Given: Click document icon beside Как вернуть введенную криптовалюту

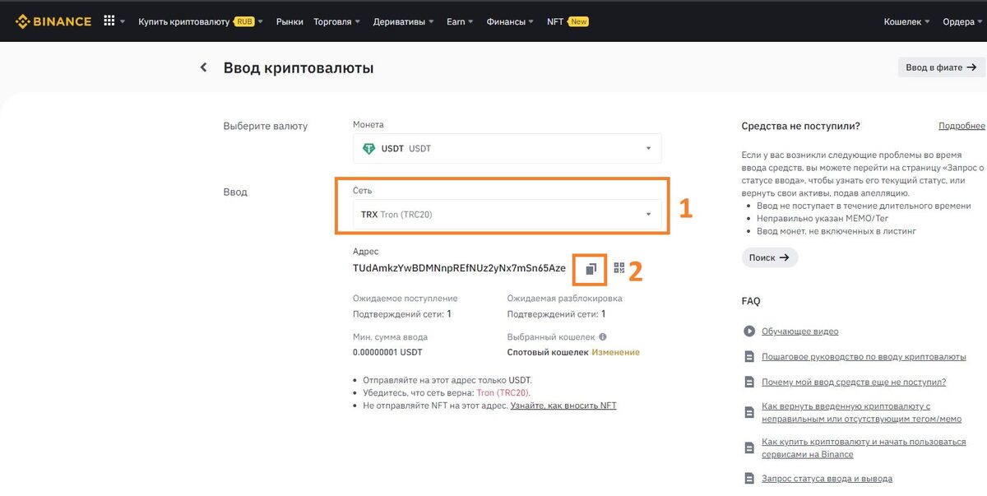Looking at the screenshot, I should pos(749,412).
